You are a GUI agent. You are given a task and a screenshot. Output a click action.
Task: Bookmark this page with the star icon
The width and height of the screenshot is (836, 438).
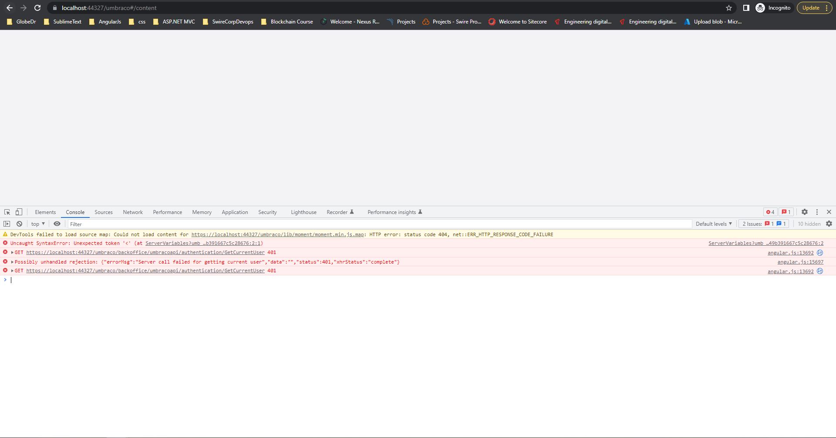pos(729,8)
